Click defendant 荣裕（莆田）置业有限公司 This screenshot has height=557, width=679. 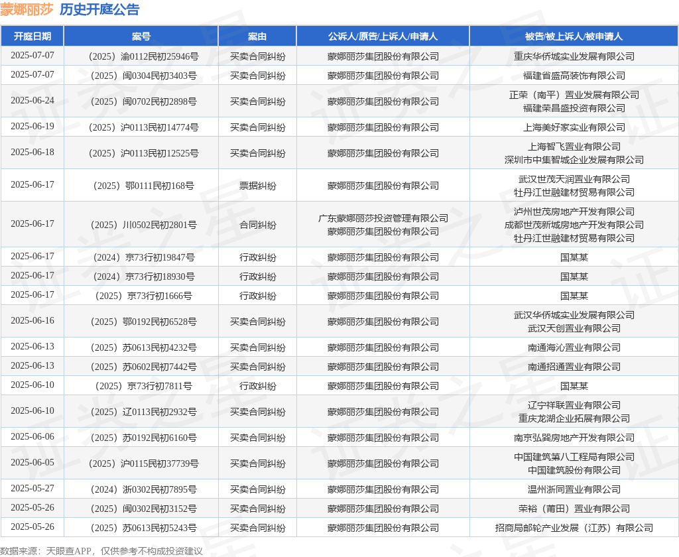coord(574,509)
